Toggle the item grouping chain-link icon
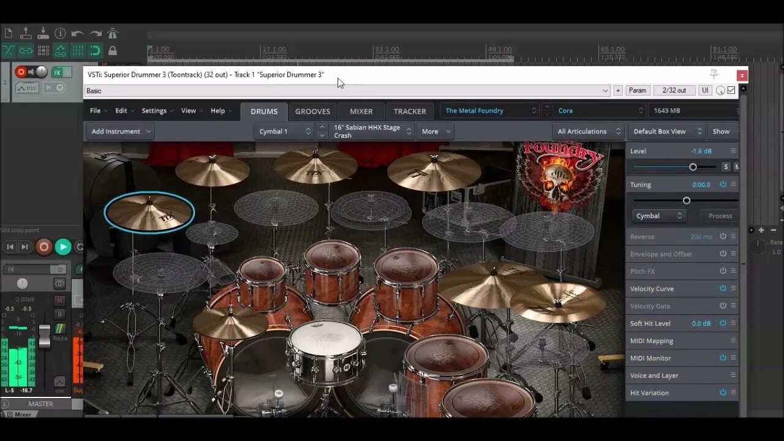This screenshot has height=441, width=784. 26,50
